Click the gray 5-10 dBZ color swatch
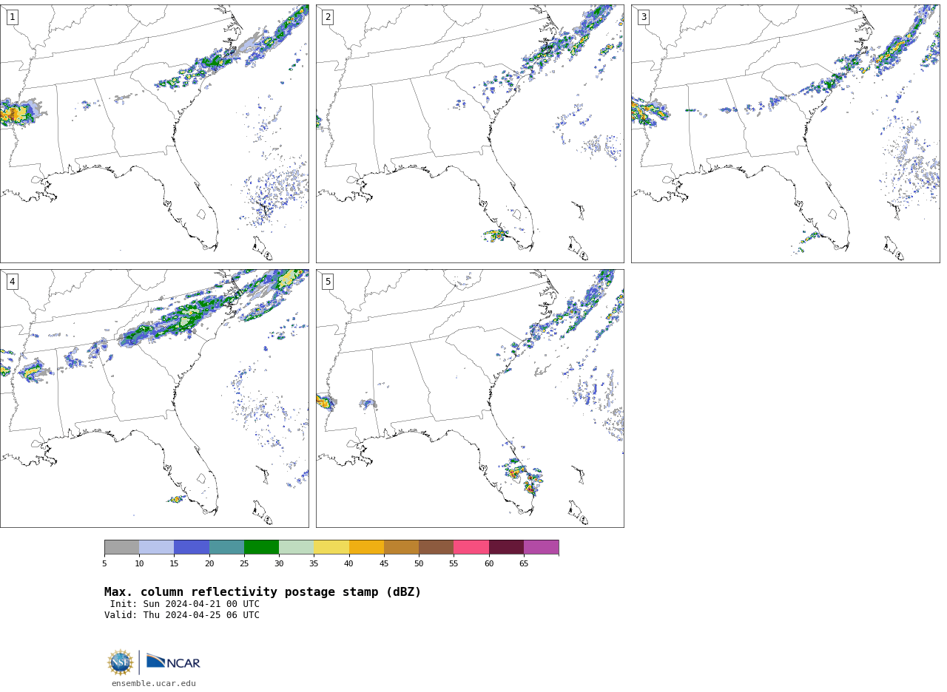 click(121, 547)
